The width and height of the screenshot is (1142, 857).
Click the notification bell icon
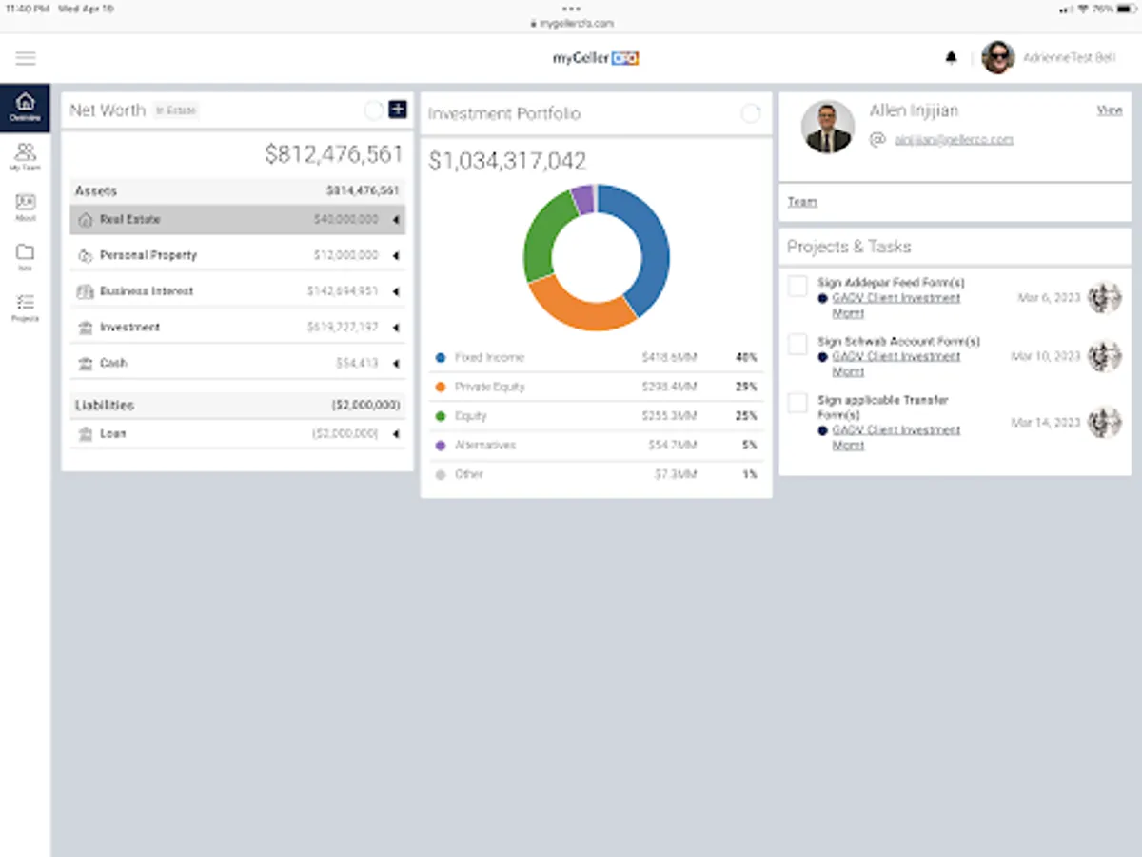[951, 58]
